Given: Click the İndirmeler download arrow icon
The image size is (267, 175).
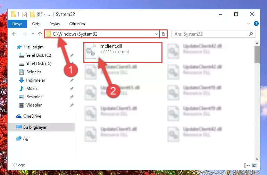Looking at the screenshot, I should tap(22, 80).
